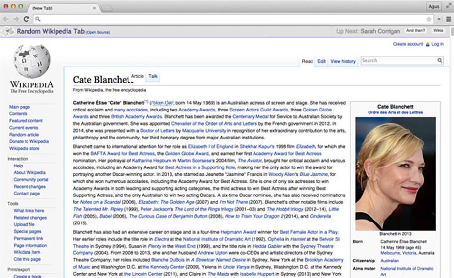Open Contact page link
Screen dimensions: 454x278
tap(27, 194)
